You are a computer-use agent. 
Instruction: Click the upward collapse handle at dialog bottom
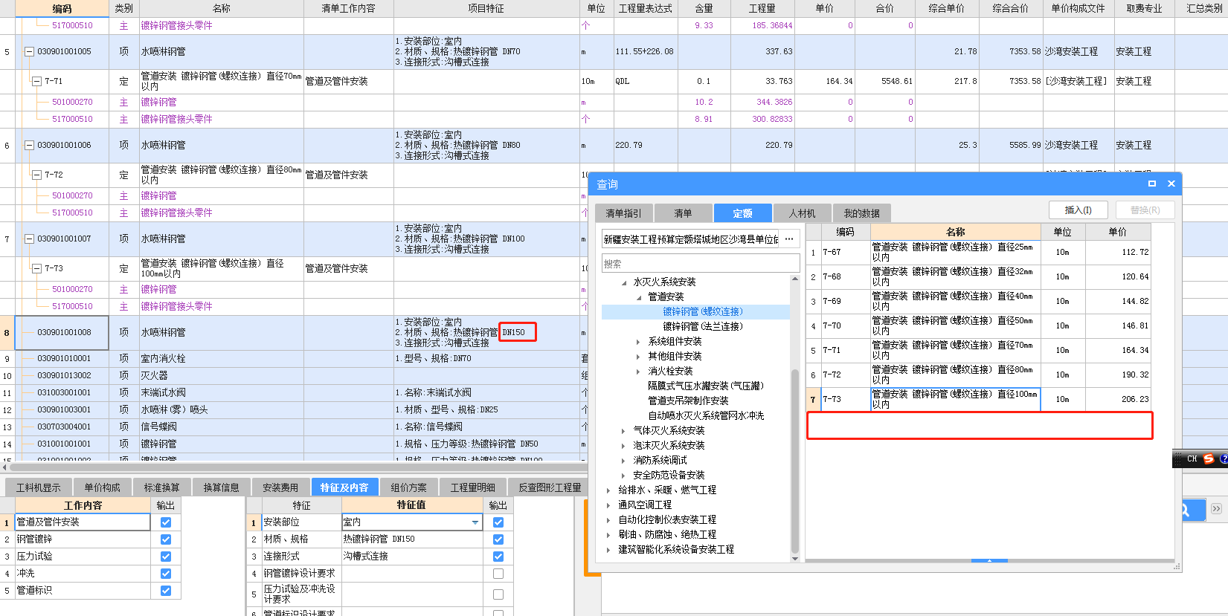[x=989, y=561]
